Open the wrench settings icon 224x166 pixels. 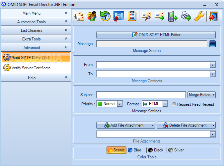tap(199, 16)
